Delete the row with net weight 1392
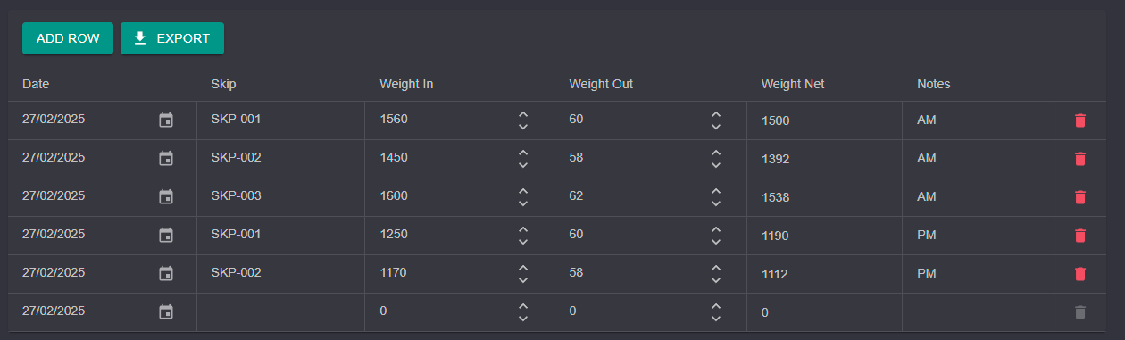This screenshot has width=1125, height=340. click(x=1080, y=158)
